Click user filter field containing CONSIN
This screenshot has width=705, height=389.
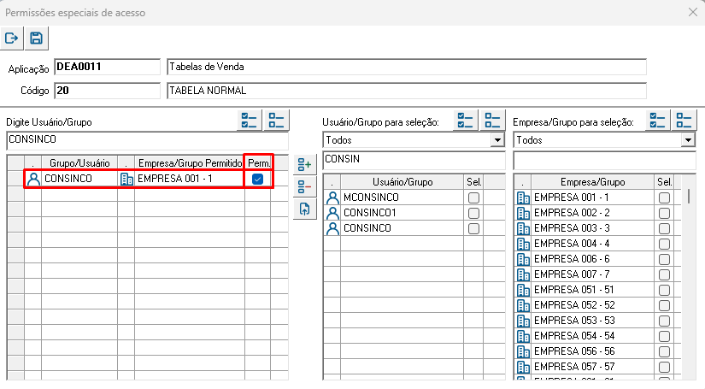point(414,160)
